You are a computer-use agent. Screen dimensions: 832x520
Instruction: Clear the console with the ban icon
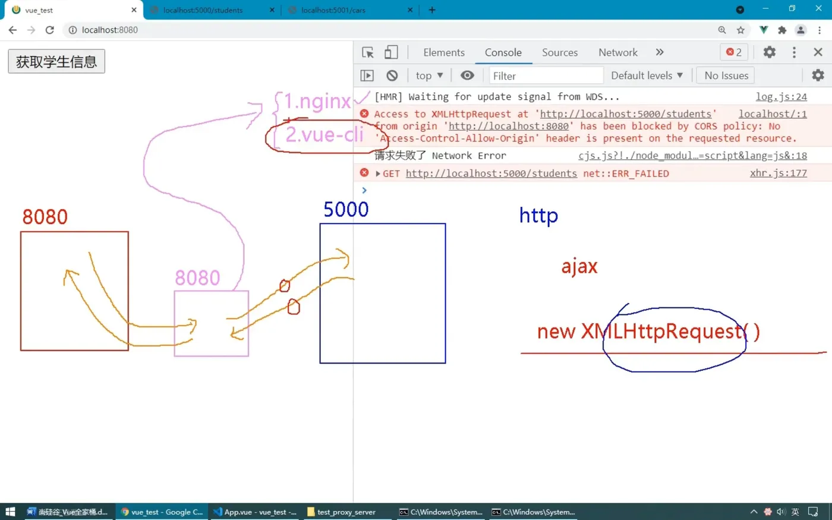(x=392, y=75)
